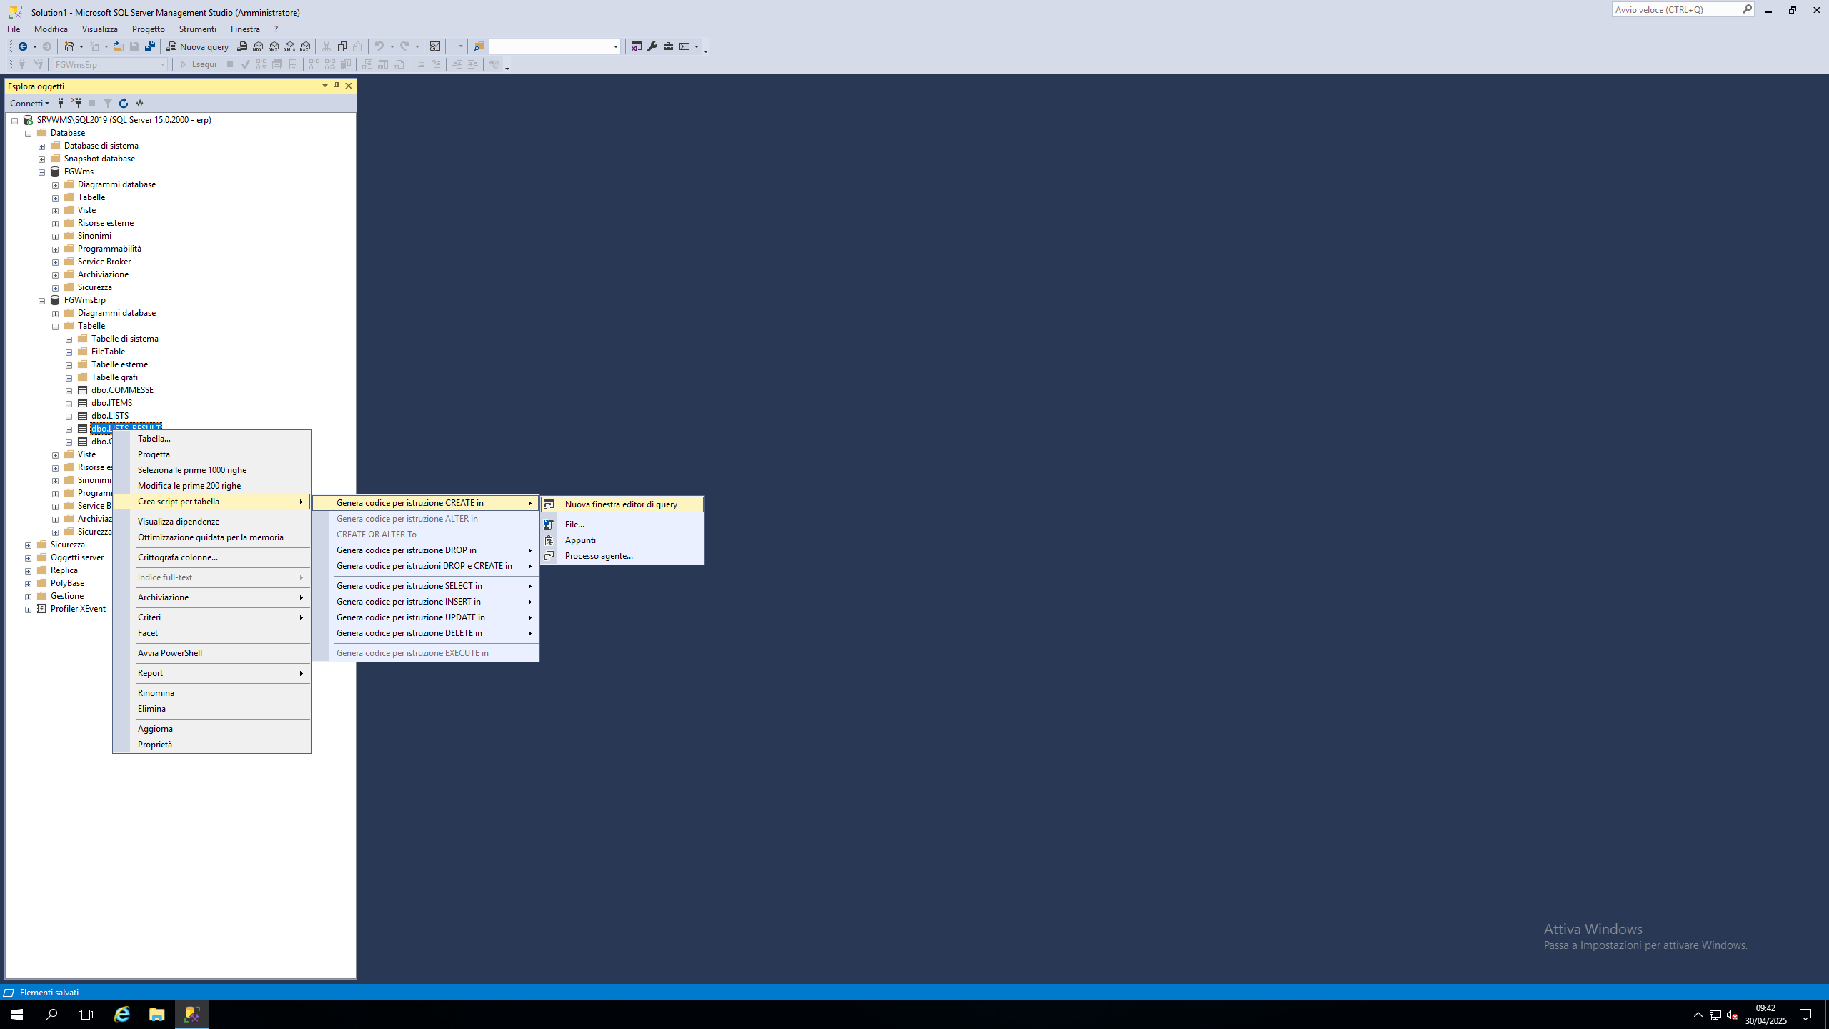This screenshot has width=1829, height=1029.
Task: Click Seleziona le prime 1000 righe
Action: click(x=212, y=470)
